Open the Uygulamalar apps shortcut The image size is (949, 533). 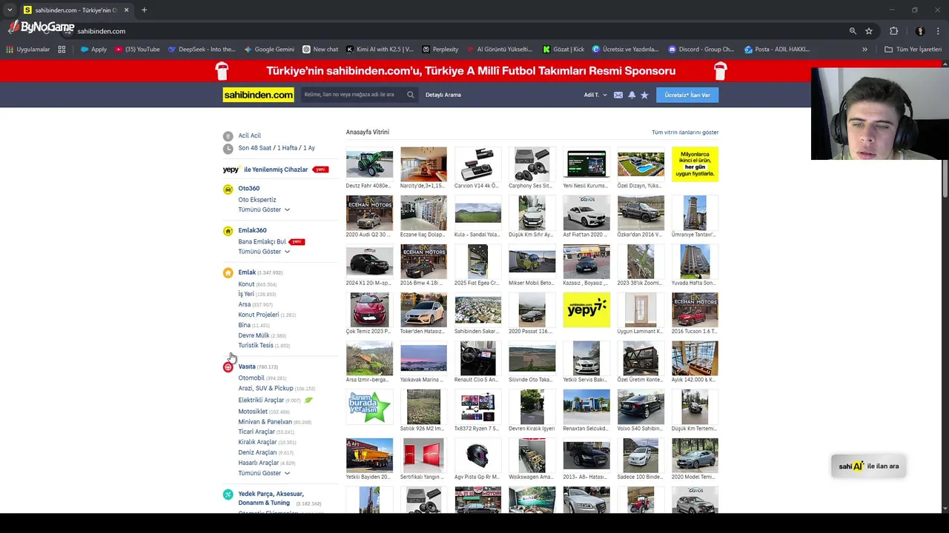point(27,50)
